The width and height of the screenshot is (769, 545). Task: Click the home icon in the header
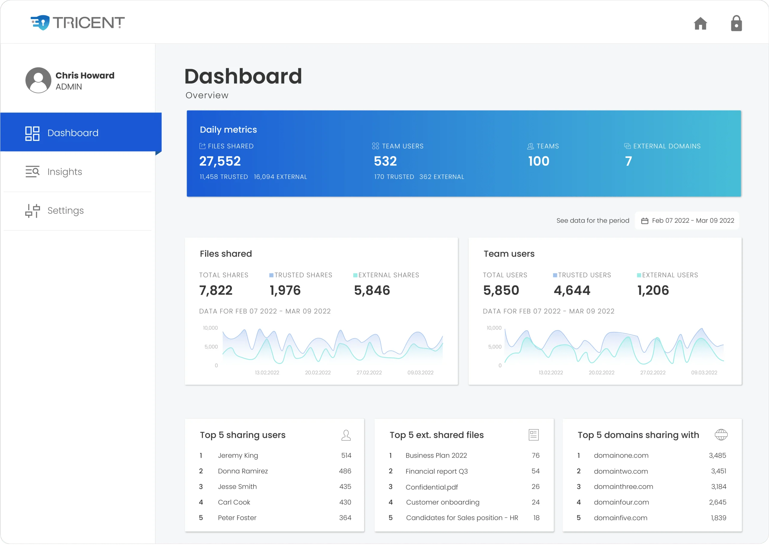coord(700,23)
